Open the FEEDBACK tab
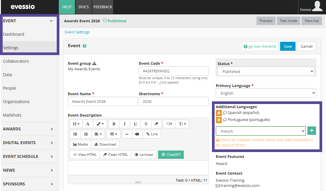The image size is (326, 191). [103, 7]
